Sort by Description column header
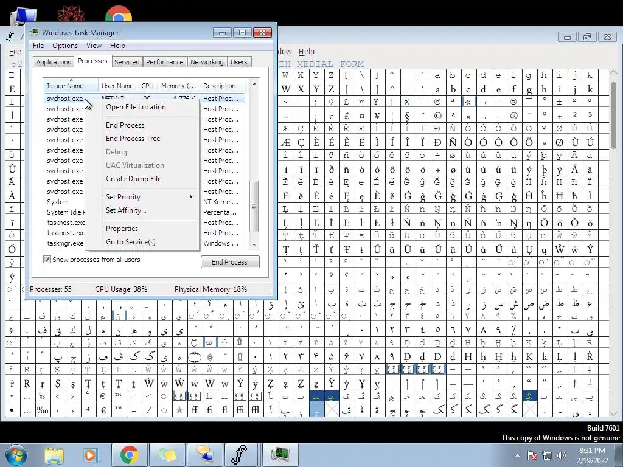The image size is (623, 467). tap(223, 86)
